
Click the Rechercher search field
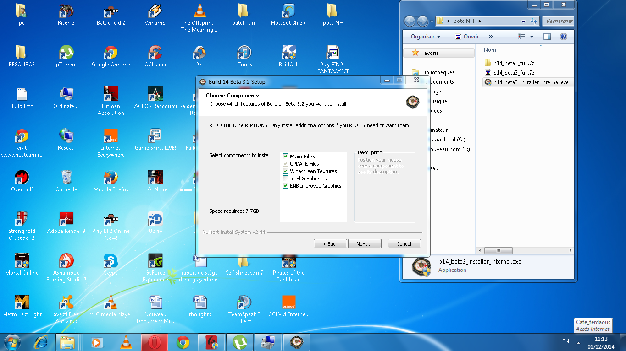pyautogui.click(x=559, y=21)
